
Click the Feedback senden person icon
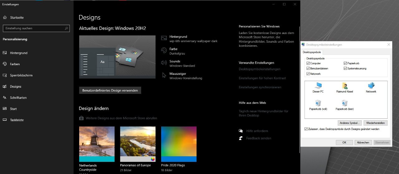click(241, 138)
